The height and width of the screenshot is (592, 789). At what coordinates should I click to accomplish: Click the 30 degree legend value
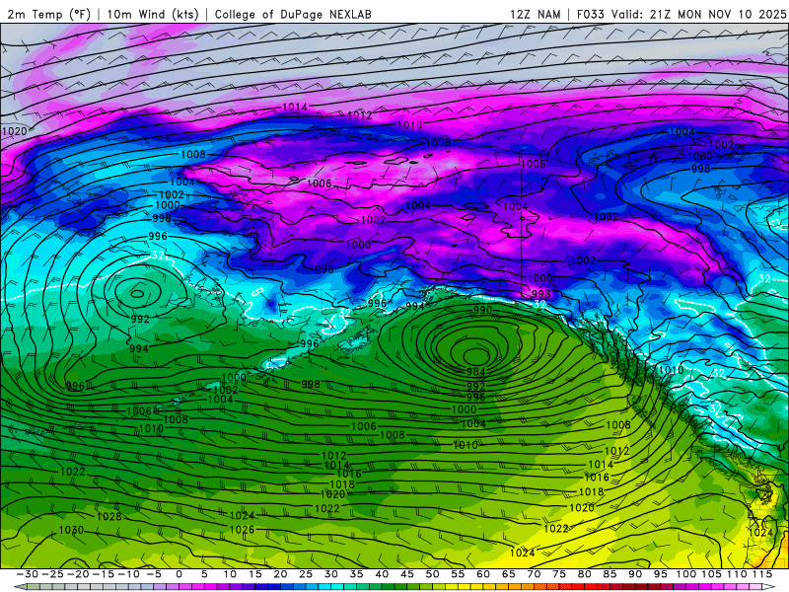pyautogui.click(x=330, y=574)
